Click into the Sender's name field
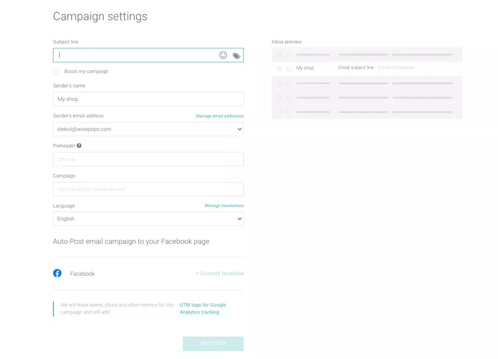 point(148,99)
